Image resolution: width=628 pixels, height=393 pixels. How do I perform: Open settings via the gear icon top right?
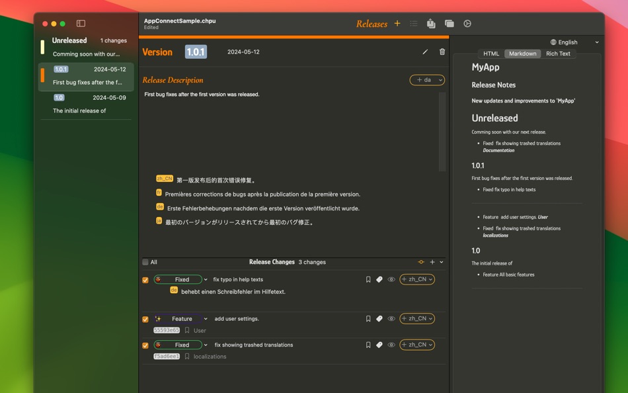[467, 23]
